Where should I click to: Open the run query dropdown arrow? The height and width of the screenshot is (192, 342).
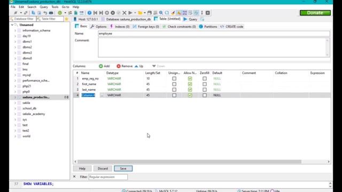tap(135, 13)
